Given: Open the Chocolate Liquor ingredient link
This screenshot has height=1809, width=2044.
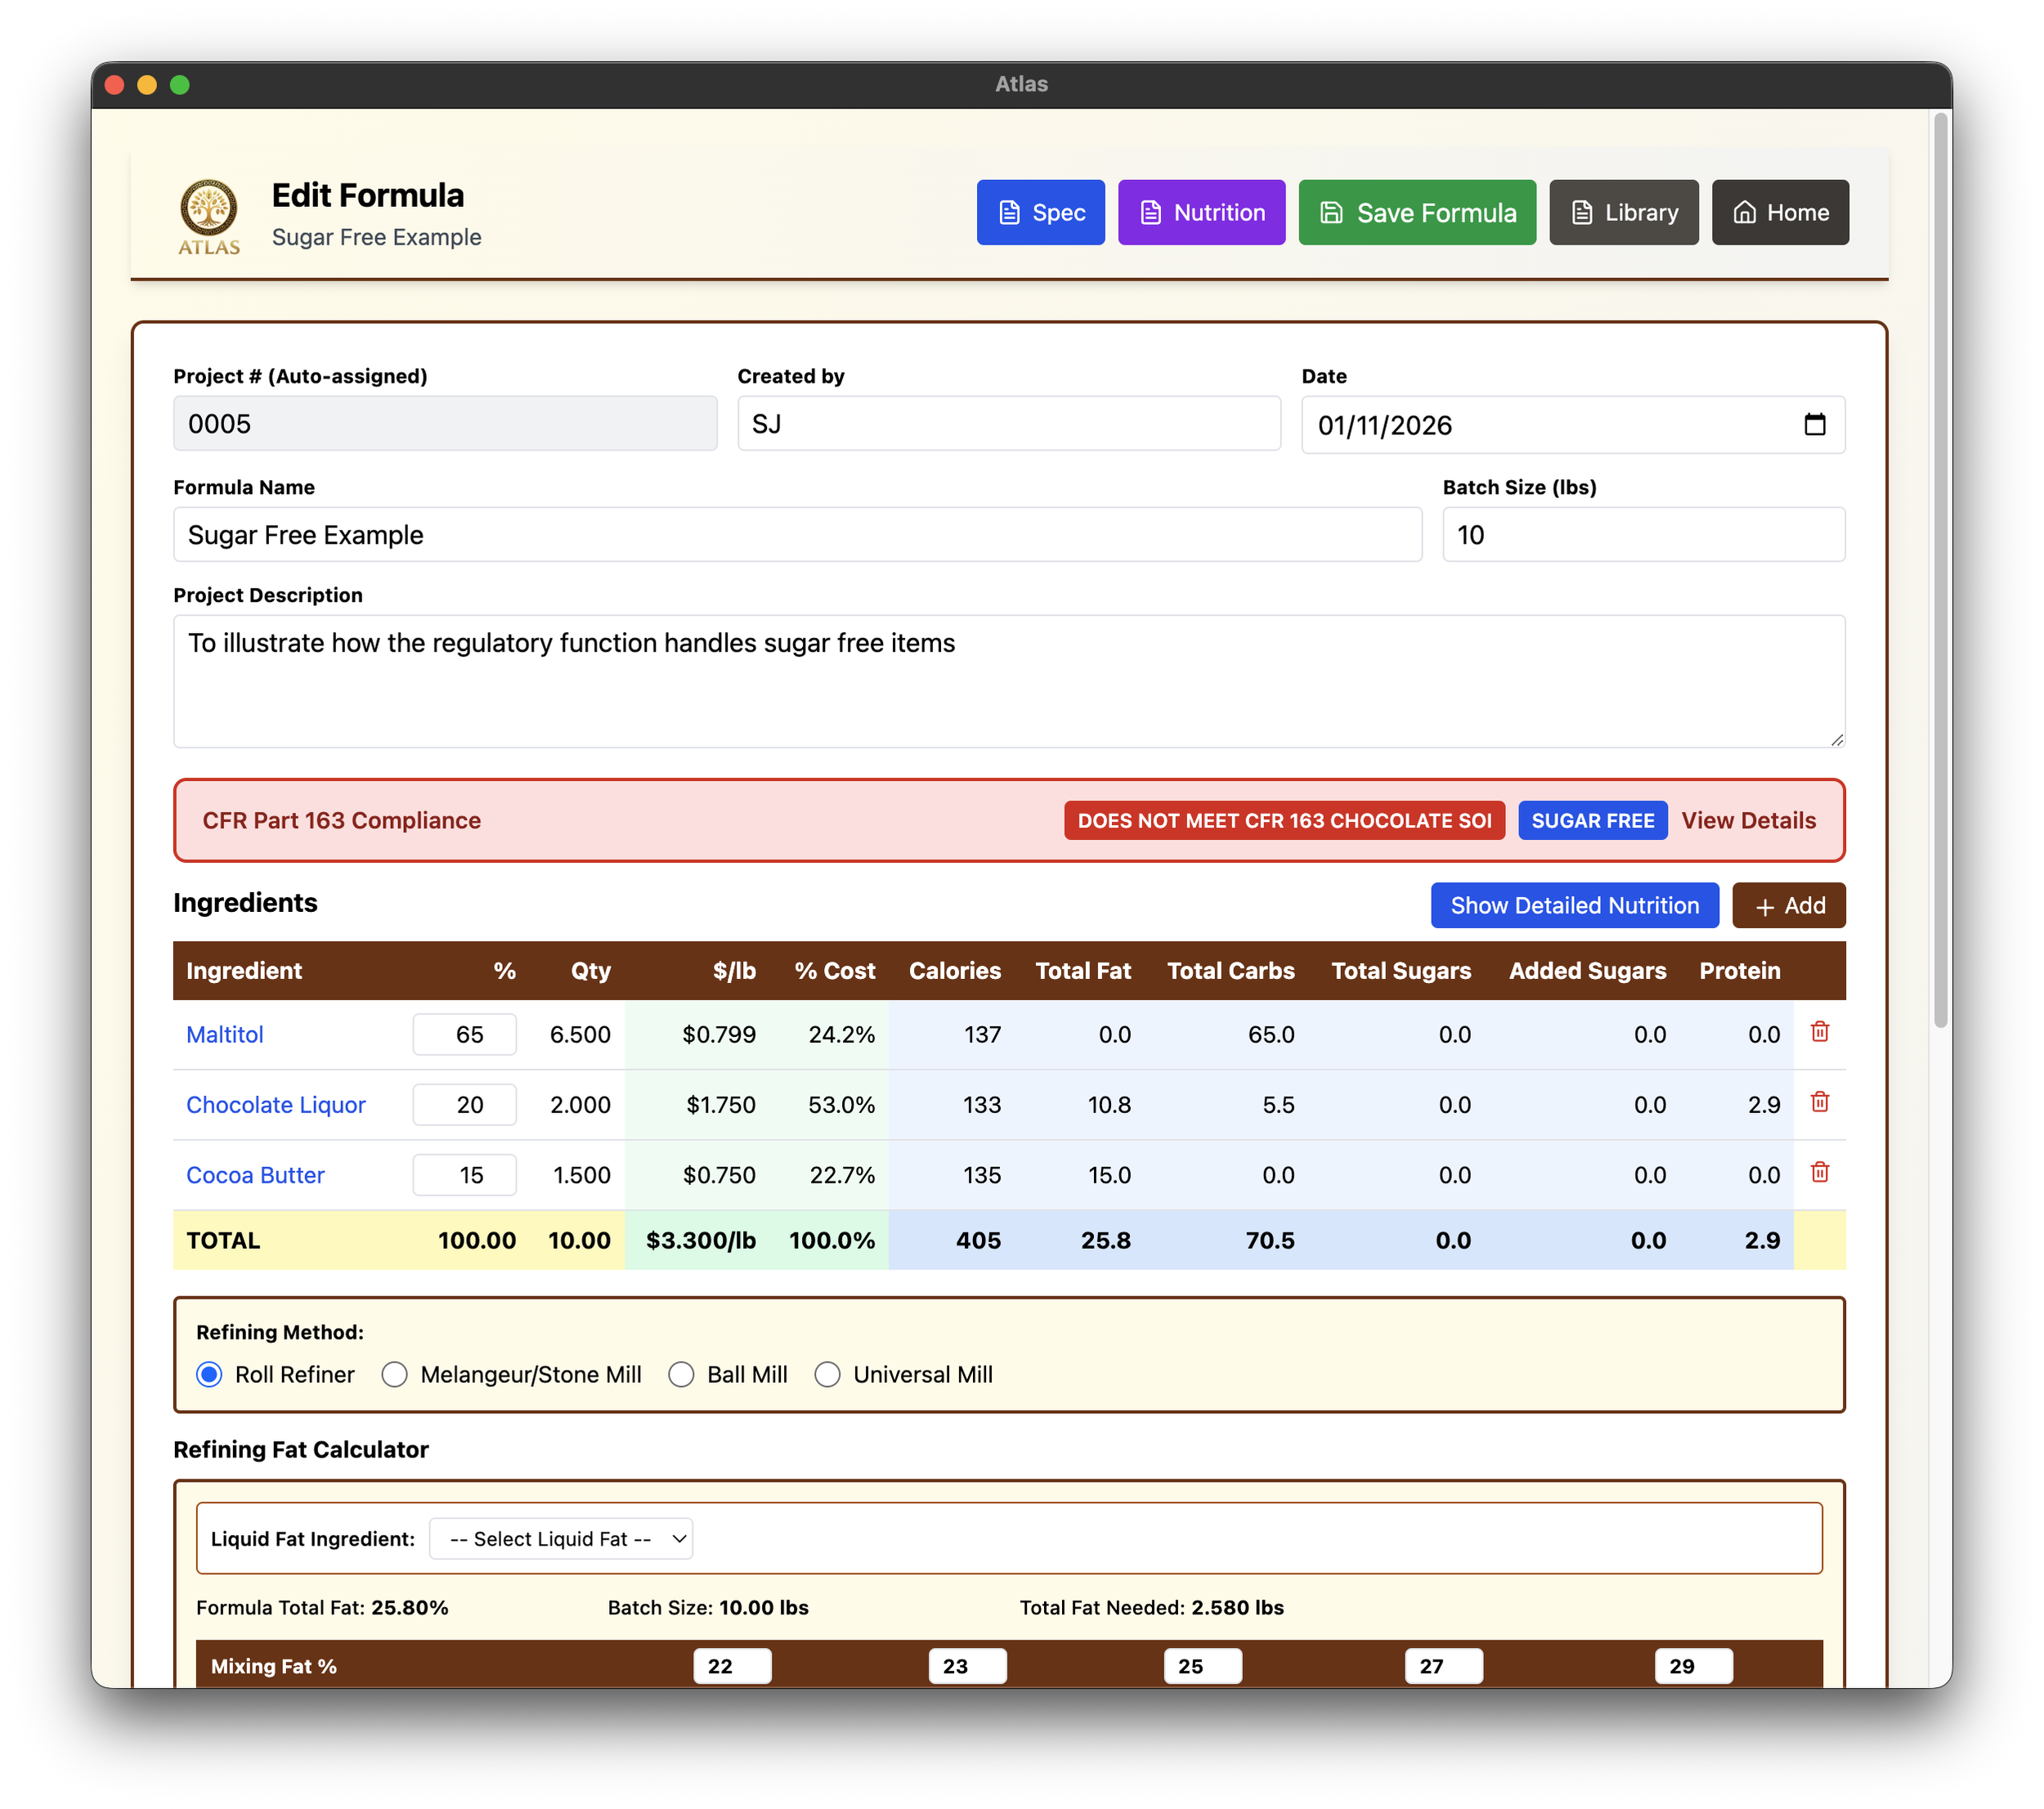Looking at the screenshot, I should pyautogui.click(x=276, y=1104).
